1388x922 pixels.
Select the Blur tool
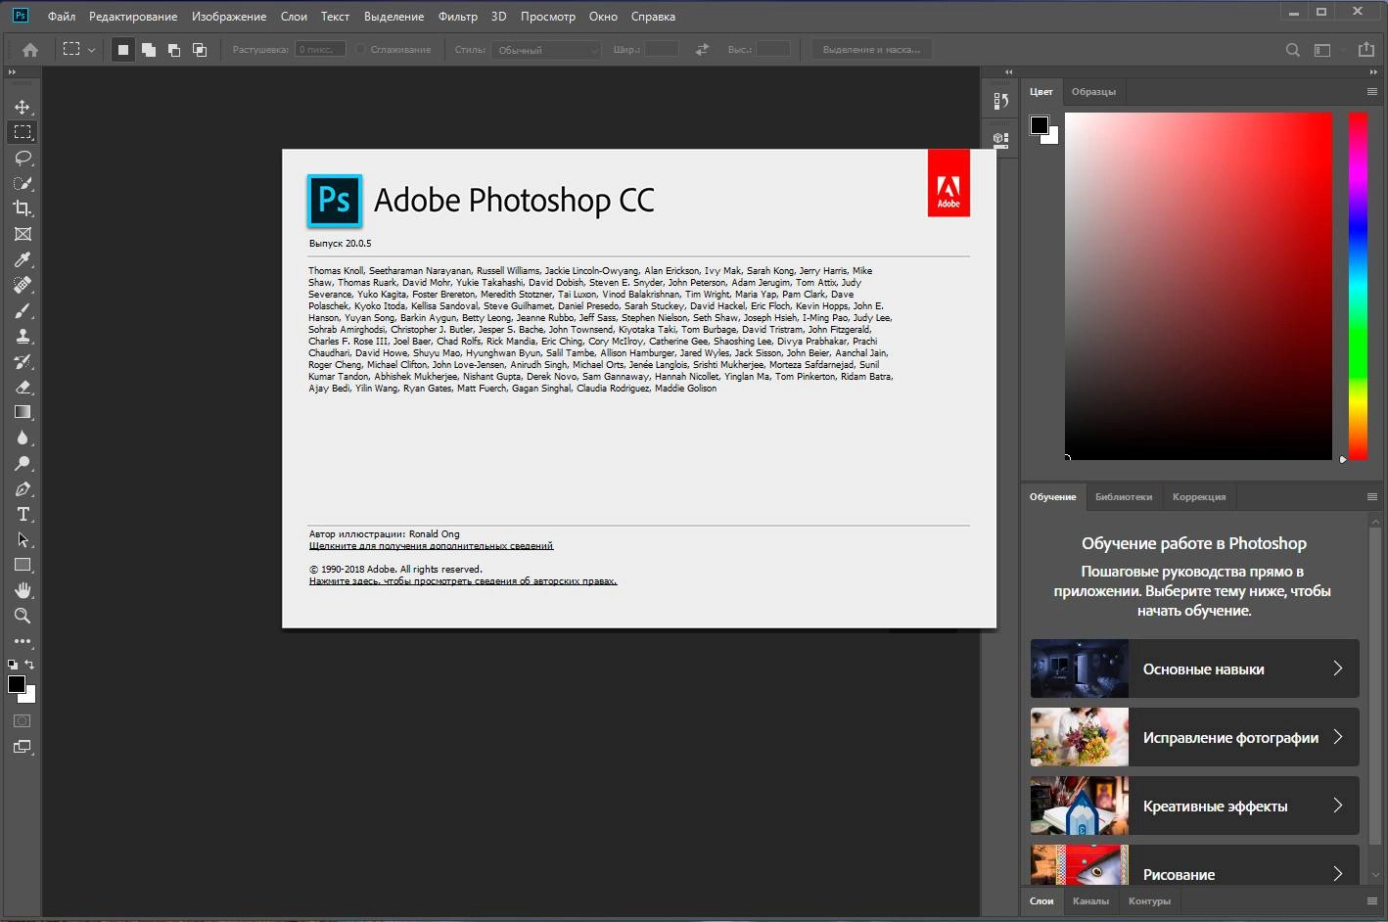pyautogui.click(x=23, y=438)
